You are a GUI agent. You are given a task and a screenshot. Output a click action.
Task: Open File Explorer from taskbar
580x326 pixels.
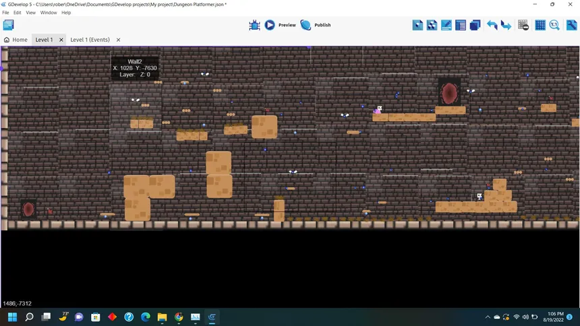[162, 317]
